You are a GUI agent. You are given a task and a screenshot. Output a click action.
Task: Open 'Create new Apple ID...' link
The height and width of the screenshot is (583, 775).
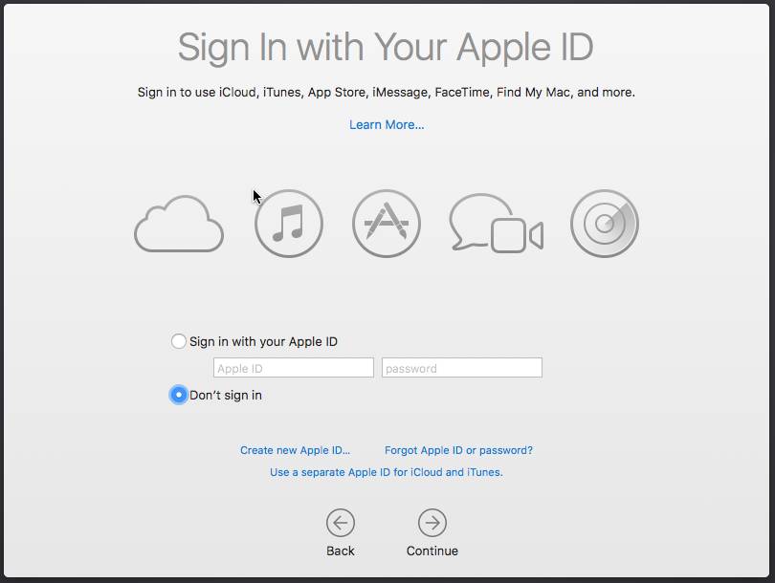coord(295,450)
